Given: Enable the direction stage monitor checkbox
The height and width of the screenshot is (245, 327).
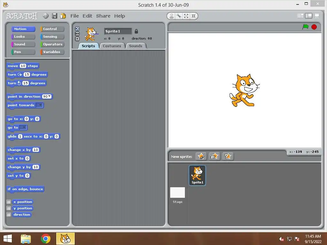Looking at the screenshot, I should pos(9,214).
